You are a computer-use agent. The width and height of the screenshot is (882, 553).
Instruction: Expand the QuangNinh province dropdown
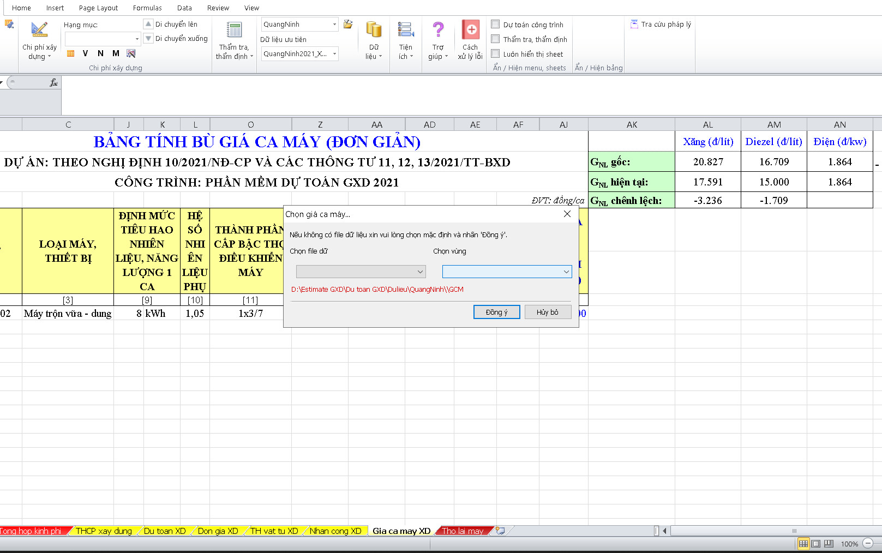(x=334, y=25)
